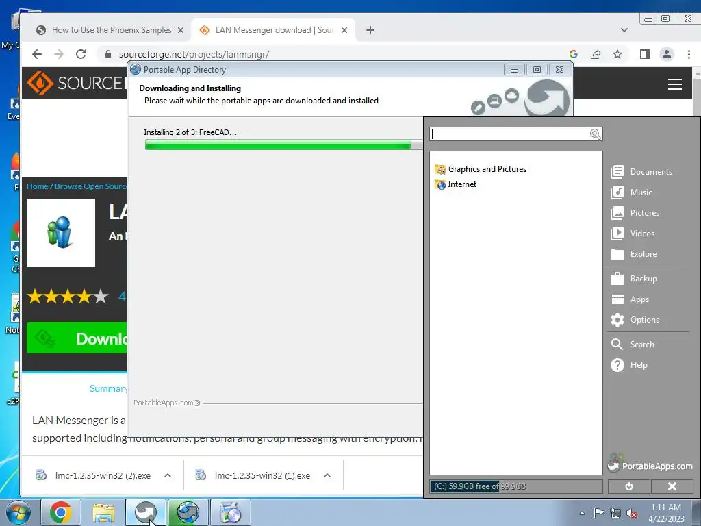The width and height of the screenshot is (701, 526).
Task: Open Options in PortableApps menu
Action: pos(635,320)
